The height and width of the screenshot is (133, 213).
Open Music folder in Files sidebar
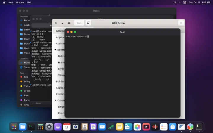point(25,48)
